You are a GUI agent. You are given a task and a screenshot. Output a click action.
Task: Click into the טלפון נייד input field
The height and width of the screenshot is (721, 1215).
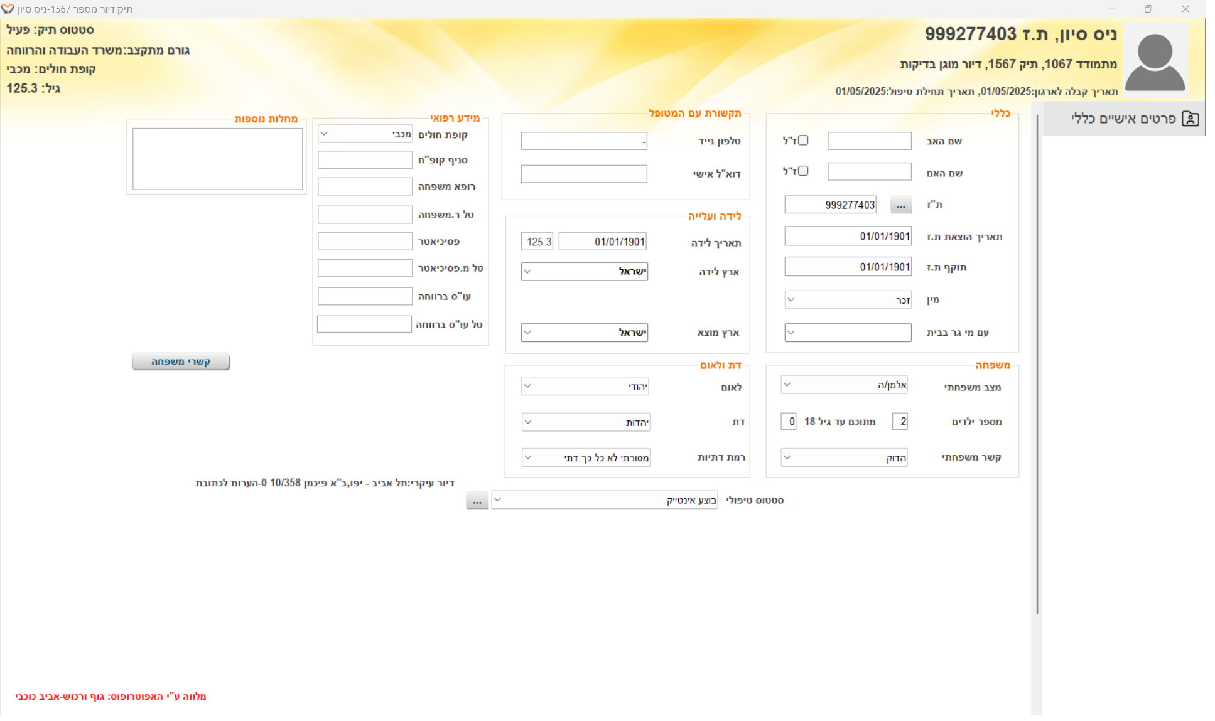583,141
